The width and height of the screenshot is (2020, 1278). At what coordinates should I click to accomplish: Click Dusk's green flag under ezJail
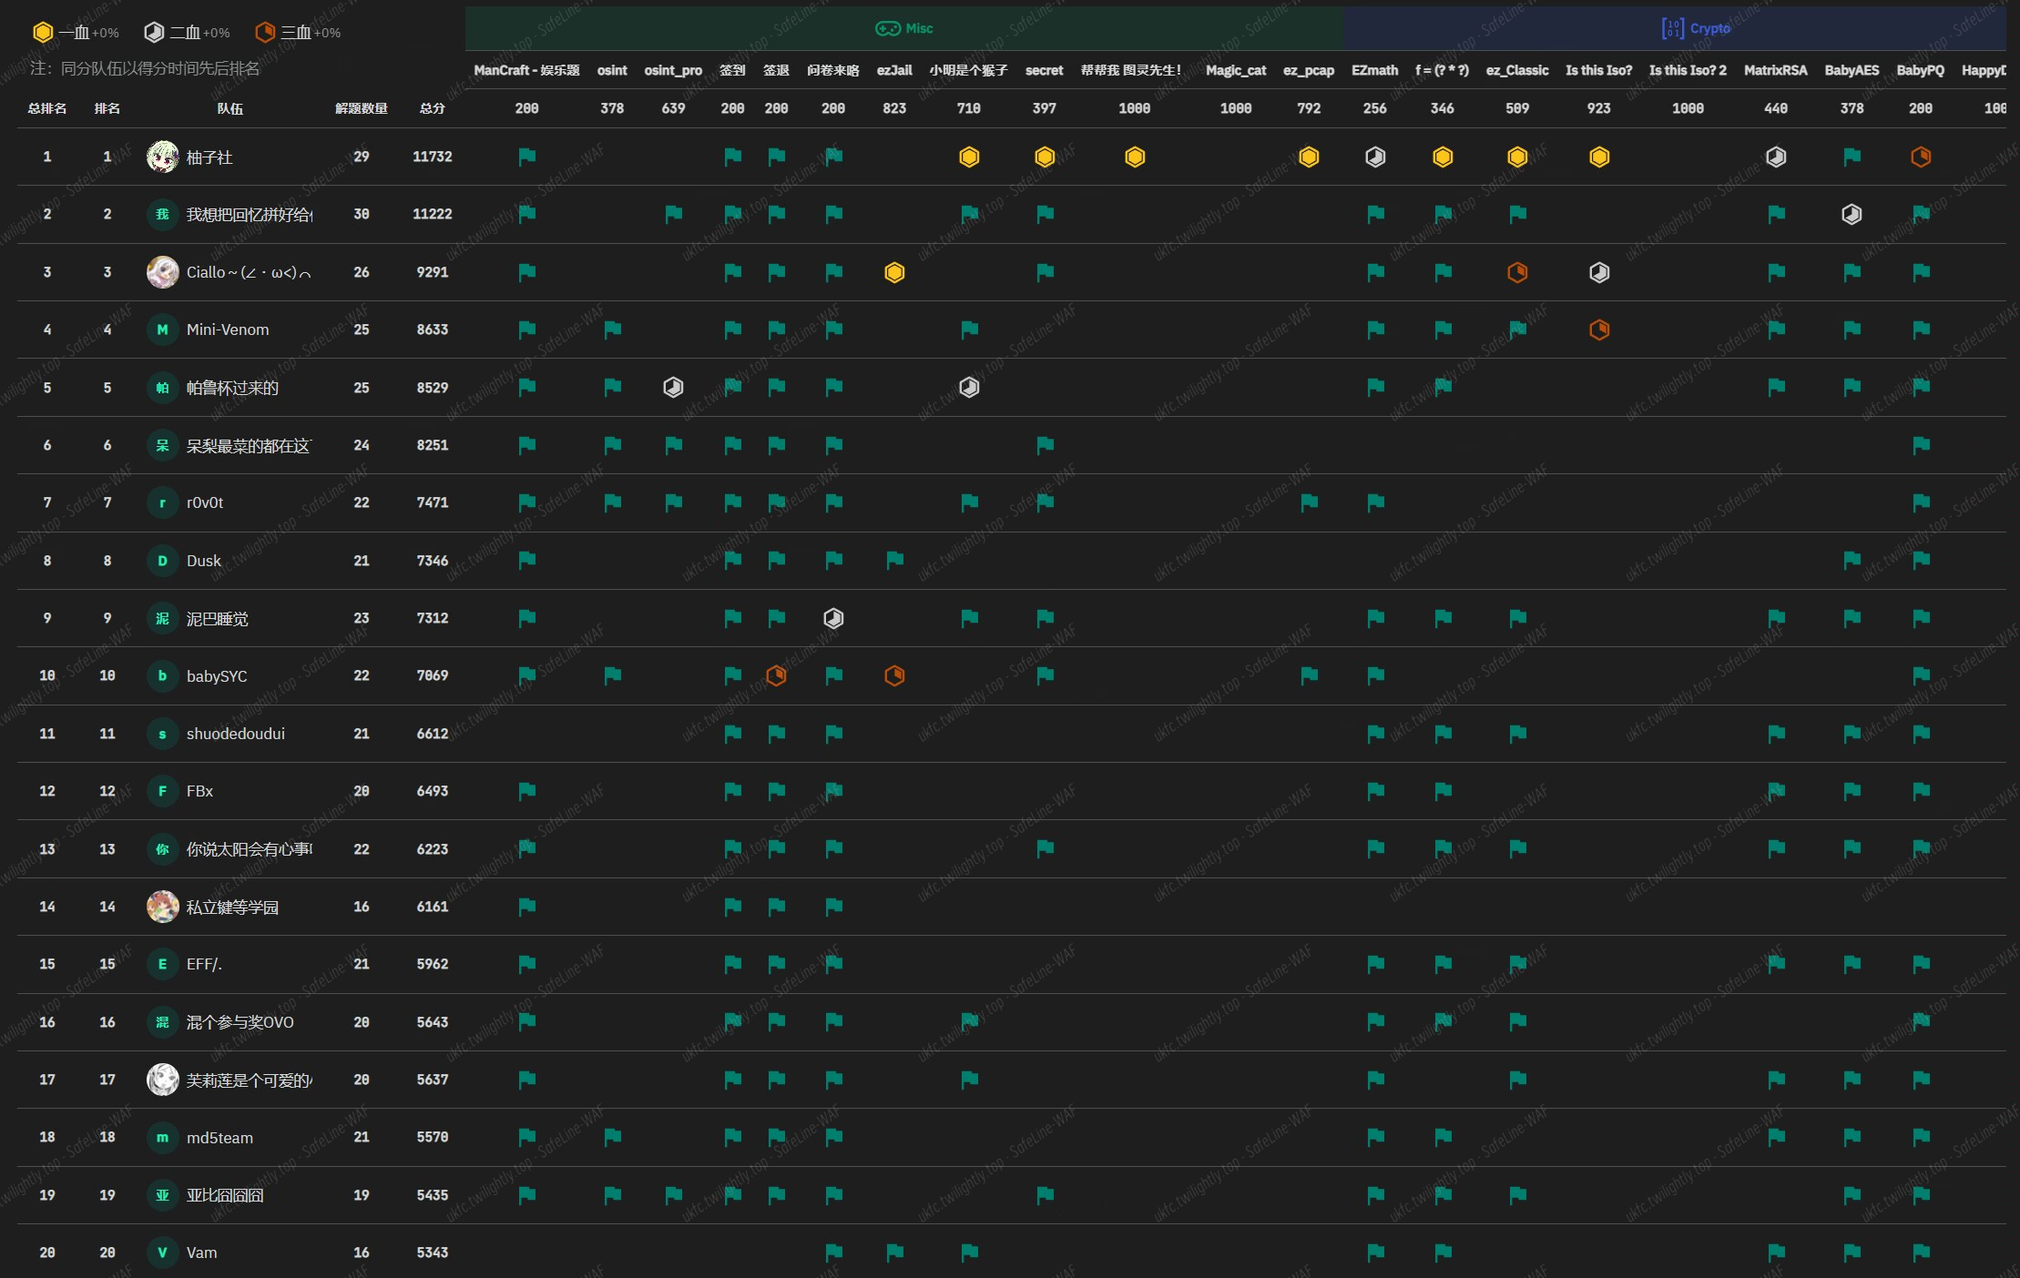click(x=894, y=561)
